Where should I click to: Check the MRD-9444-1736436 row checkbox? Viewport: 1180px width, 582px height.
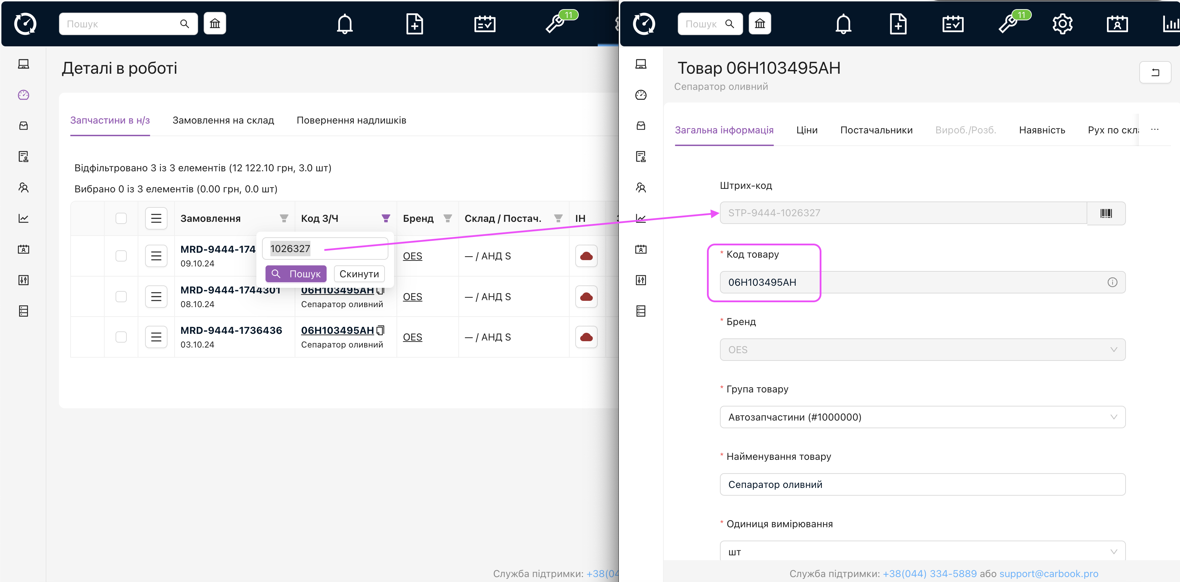(121, 337)
